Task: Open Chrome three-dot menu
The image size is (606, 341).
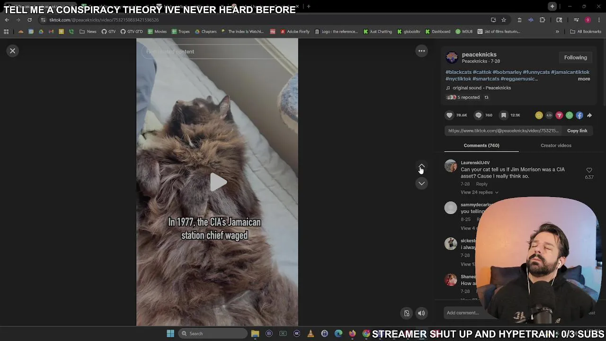Action: pyautogui.click(x=599, y=20)
